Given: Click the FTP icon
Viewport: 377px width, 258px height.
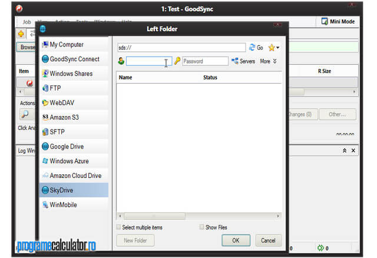Looking at the screenshot, I should tap(45, 88).
